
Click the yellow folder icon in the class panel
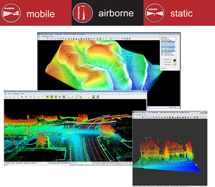click(174, 64)
